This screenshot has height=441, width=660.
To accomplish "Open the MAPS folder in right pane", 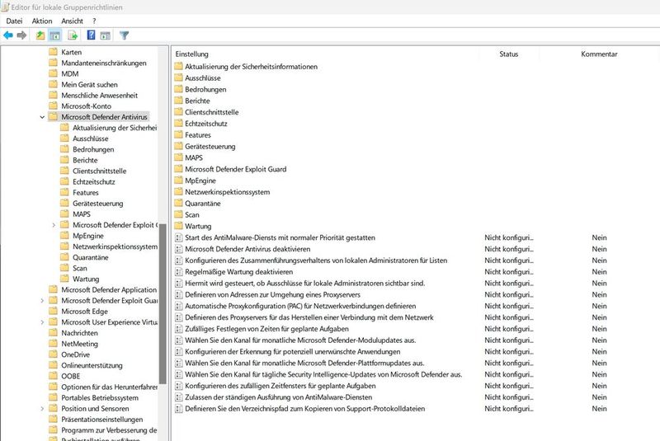I will point(194,157).
